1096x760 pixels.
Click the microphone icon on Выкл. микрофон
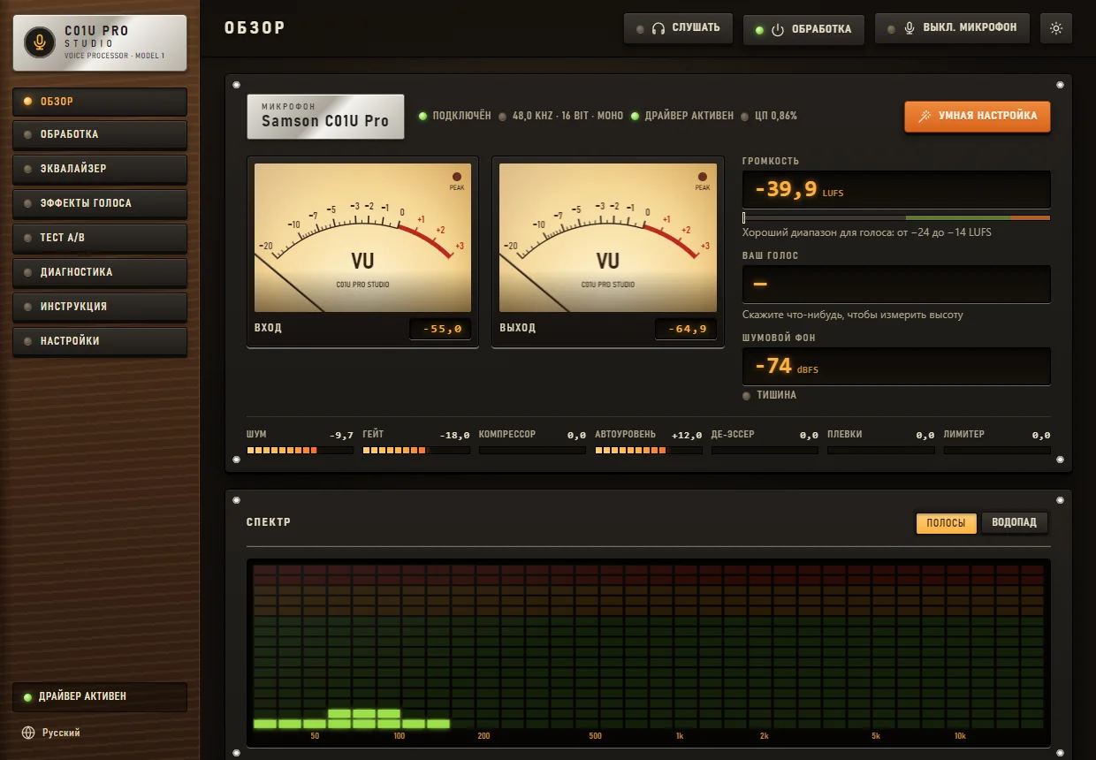point(909,28)
